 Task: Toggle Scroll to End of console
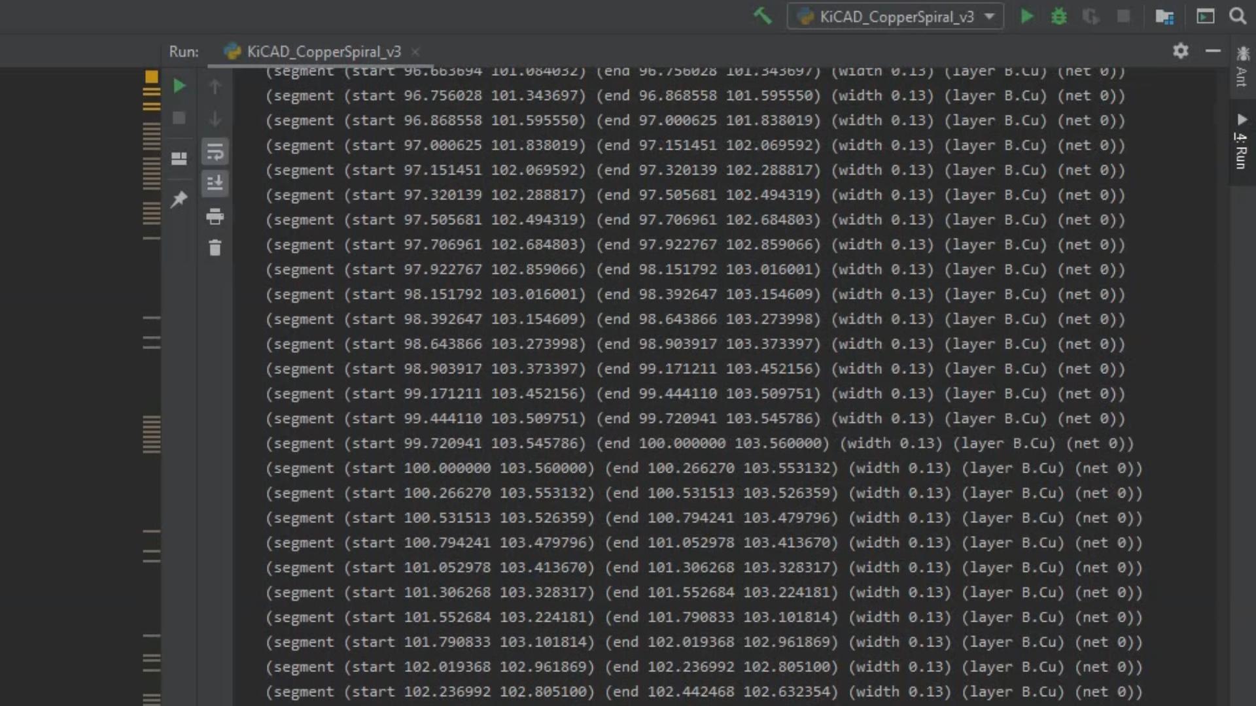(x=215, y=183)
